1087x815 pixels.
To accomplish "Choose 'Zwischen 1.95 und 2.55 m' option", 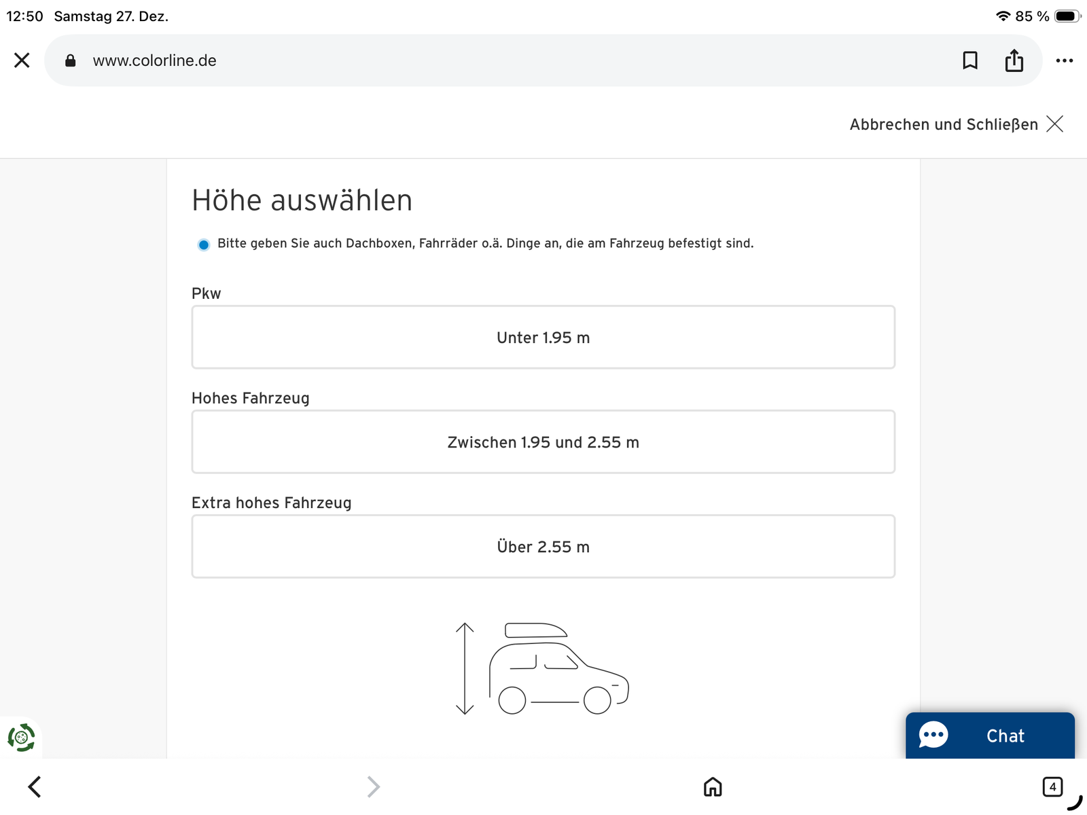I will coord(543,442).
